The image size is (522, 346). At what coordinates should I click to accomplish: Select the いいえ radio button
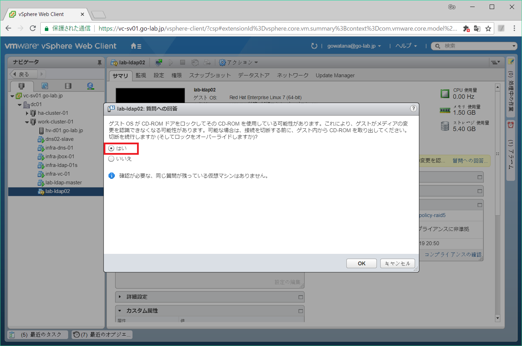pos(111,159)
